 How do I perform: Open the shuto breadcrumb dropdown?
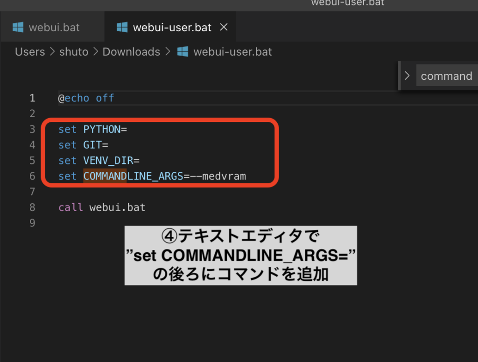point(74,52)
